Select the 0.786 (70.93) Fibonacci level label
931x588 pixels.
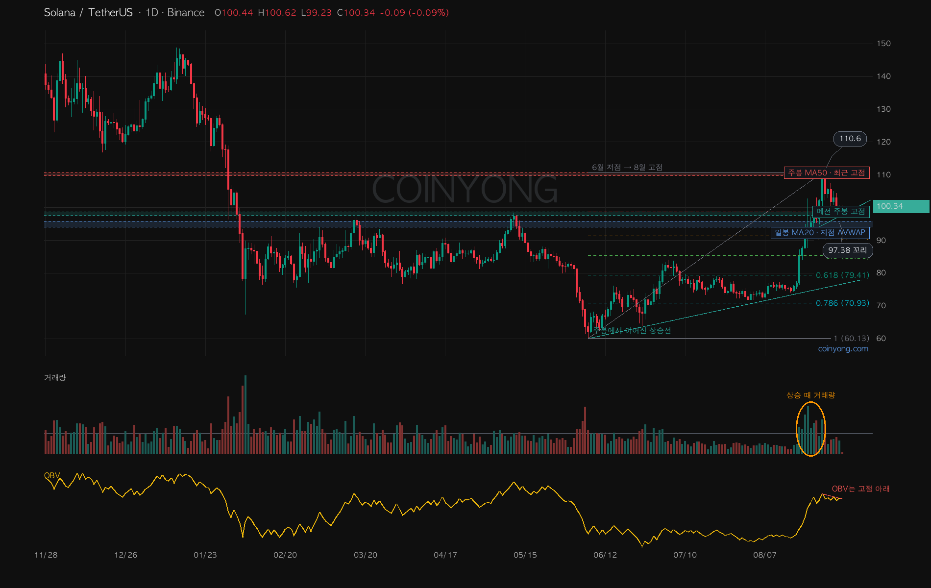click(x=842, y=303)
